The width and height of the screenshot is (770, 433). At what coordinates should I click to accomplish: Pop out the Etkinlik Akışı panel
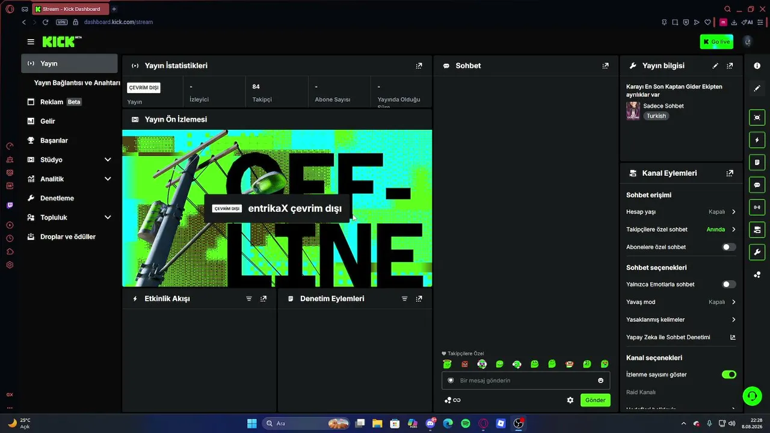tap(263, 299)
